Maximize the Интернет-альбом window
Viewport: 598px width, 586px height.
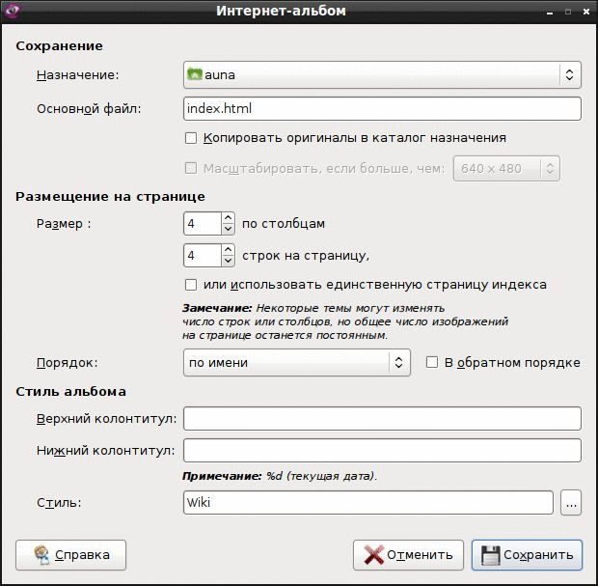point(568,12)
